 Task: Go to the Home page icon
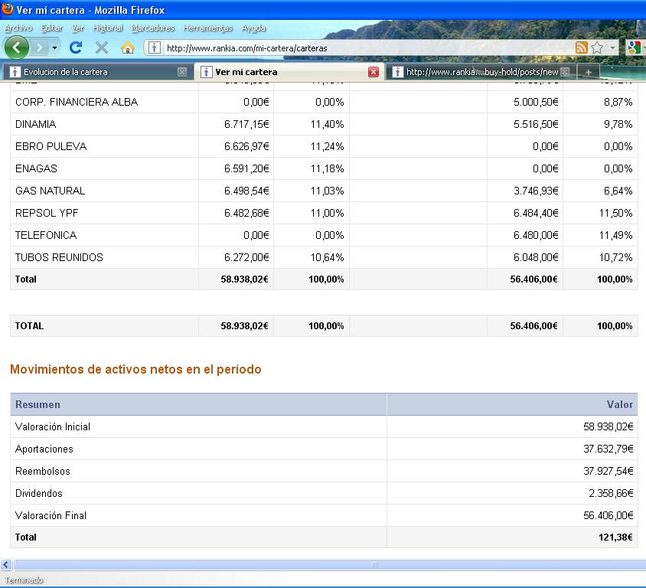(x=128, y=47)
